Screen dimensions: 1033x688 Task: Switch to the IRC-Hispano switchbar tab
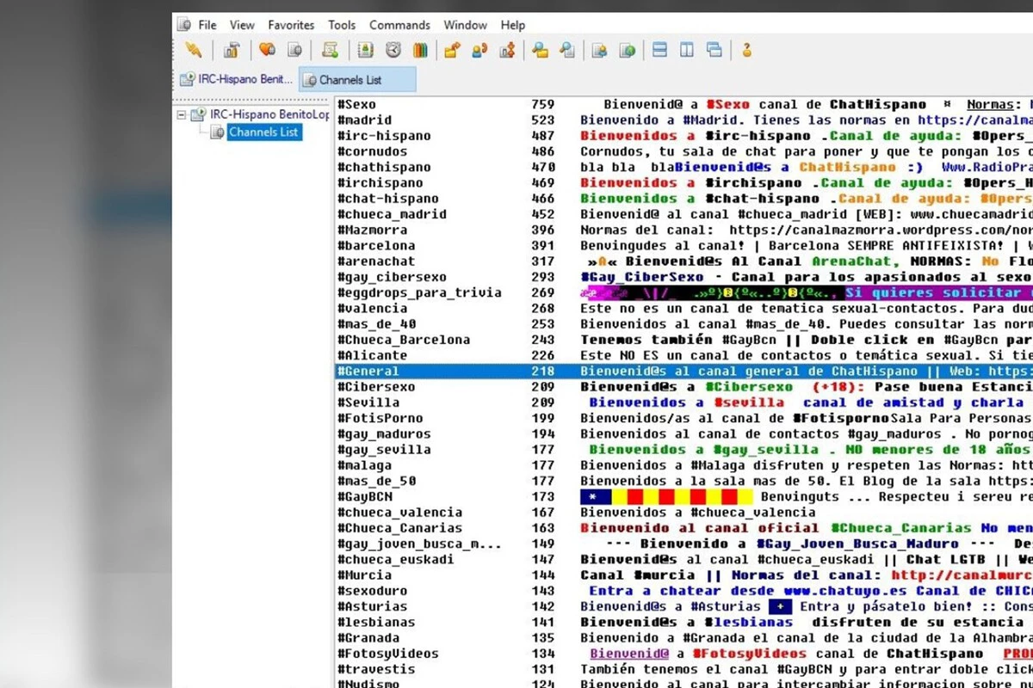tap(236, 79)
